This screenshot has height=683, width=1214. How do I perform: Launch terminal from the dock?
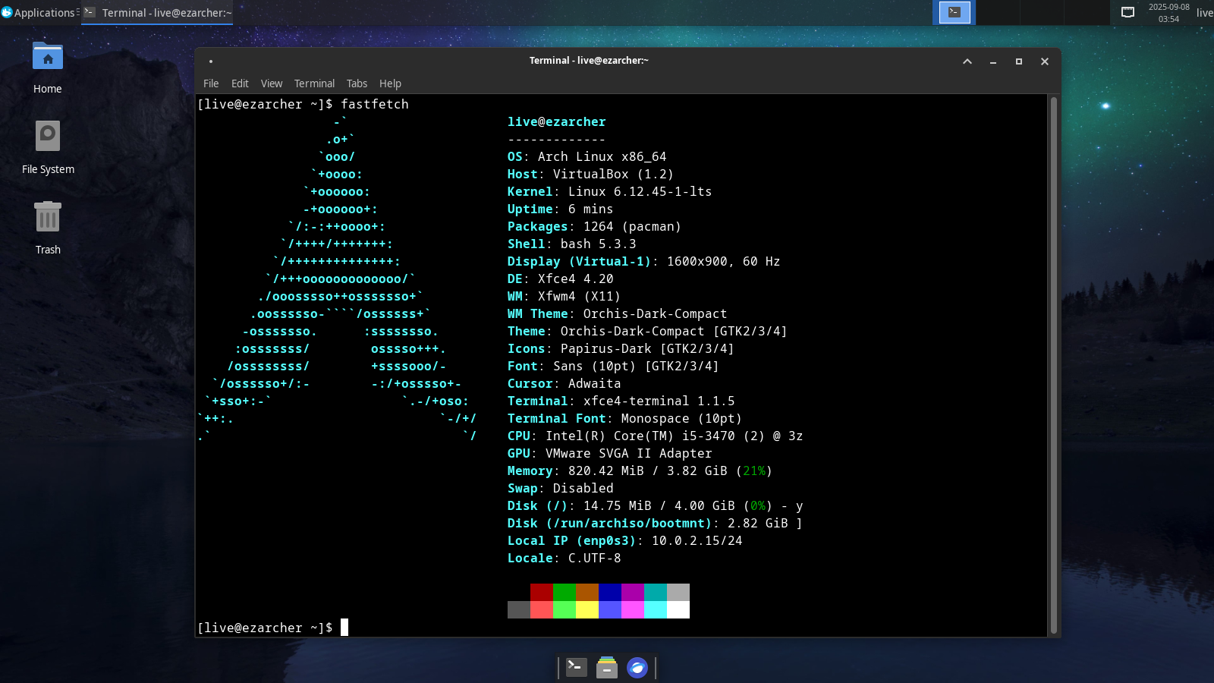coord(577,667)
